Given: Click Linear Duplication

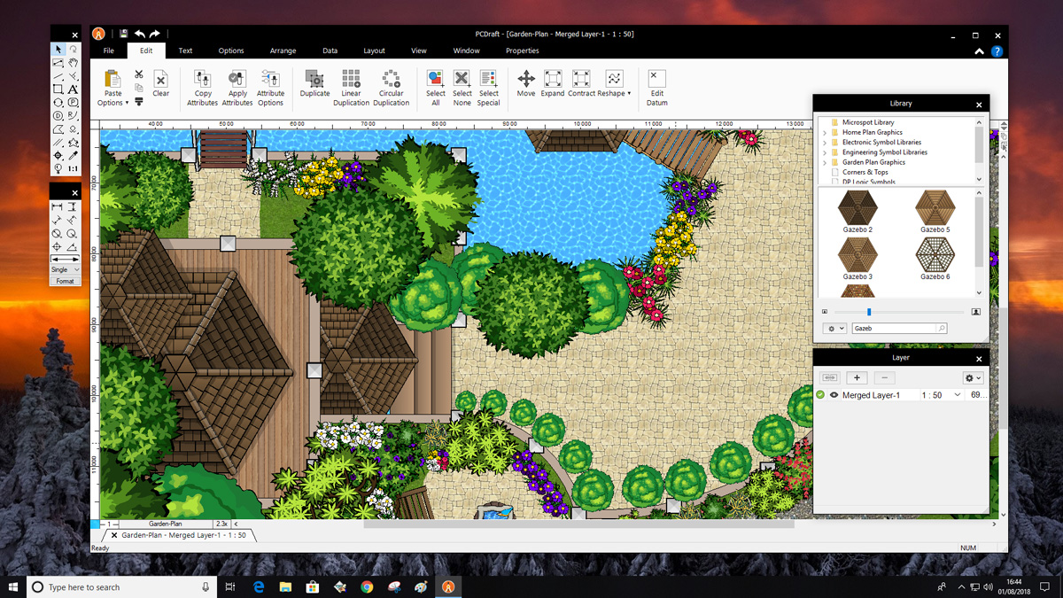Looking at the screenshot, I should point(351,88).
